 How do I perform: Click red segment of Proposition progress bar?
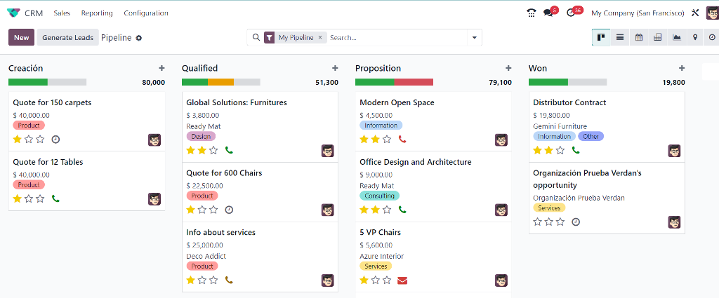pos(414,82)
